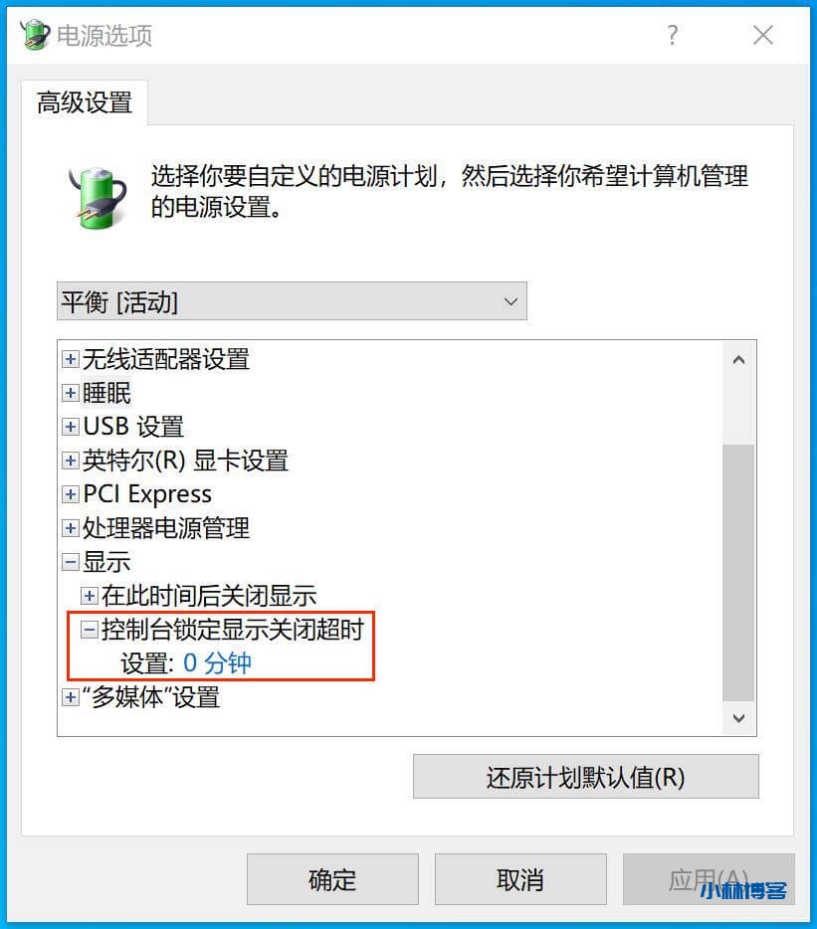This screenshot has height=929, width=817.
Task: Expand the 无线适配器设置 tree node
Action: click(70, 359)
